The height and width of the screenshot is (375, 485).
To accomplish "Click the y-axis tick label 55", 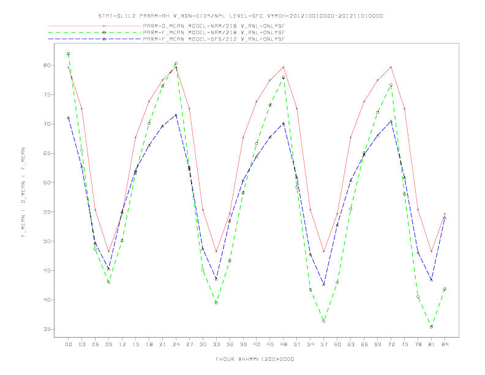I will [x=47, y=212].
